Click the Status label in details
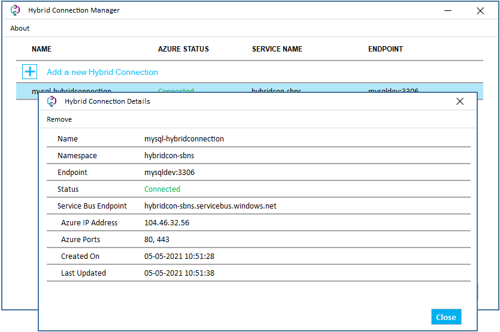500x332 pixels. tap(68, 189)
